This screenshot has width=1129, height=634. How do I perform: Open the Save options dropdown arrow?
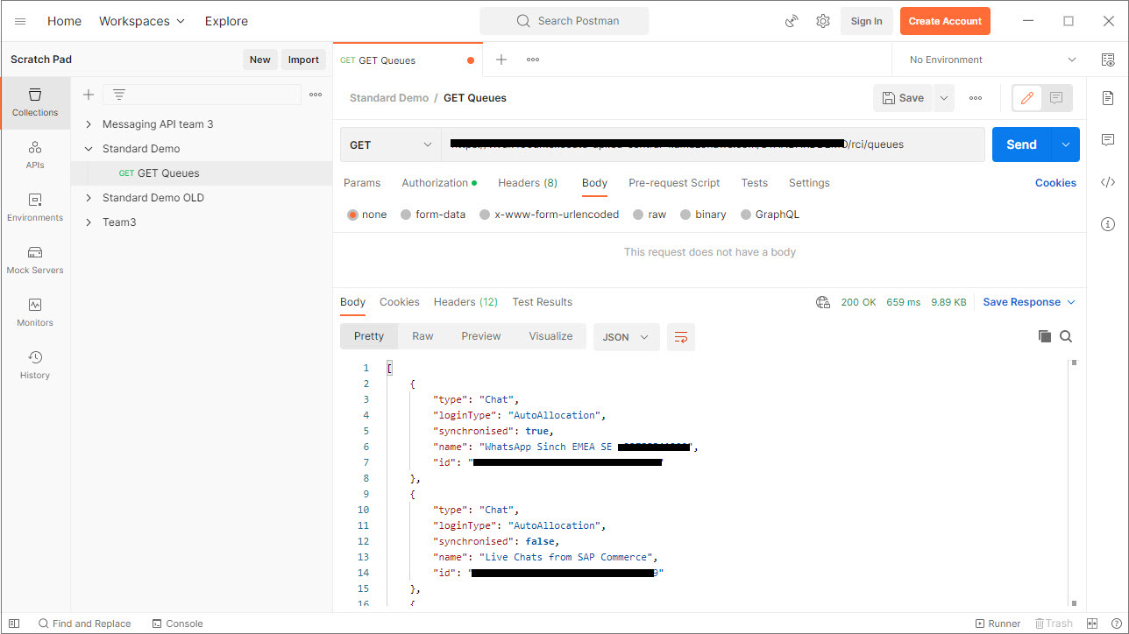coord(944,98)
